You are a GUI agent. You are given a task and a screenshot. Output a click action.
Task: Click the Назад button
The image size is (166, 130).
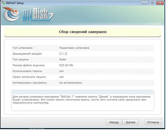point(114,122)
